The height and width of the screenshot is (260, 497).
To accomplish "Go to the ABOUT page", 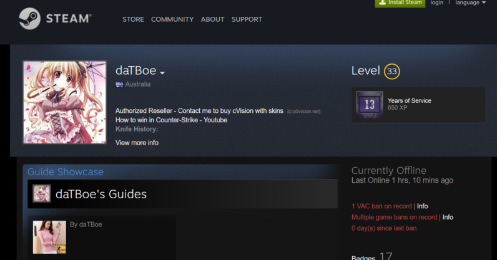I will tap(212, 19).
